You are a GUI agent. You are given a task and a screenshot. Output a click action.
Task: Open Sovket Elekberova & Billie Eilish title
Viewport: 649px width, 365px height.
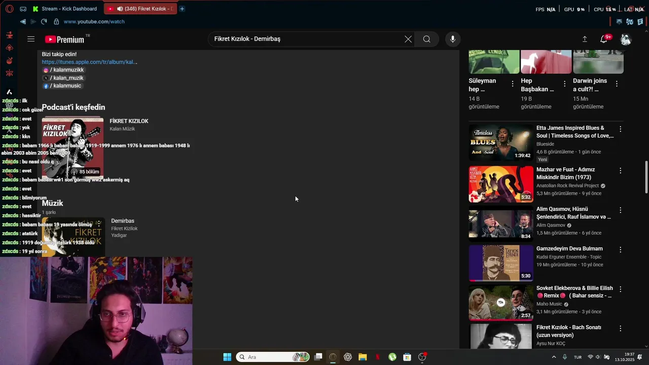tap(574, 292)
